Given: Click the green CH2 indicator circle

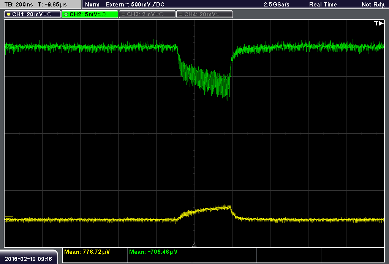Looking at the screenshot, I should [x=66, y=14].
